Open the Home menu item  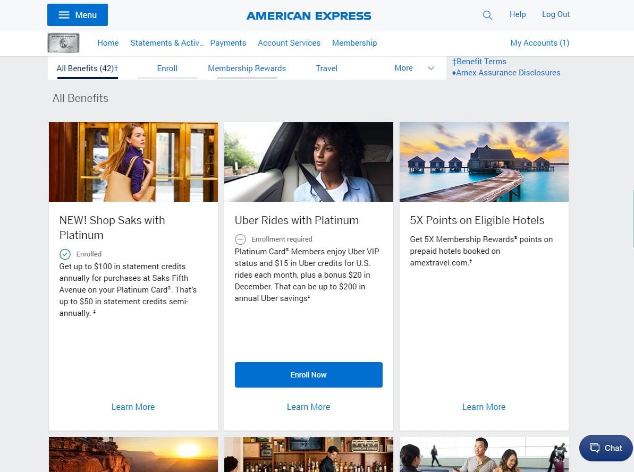click(108, 43)
